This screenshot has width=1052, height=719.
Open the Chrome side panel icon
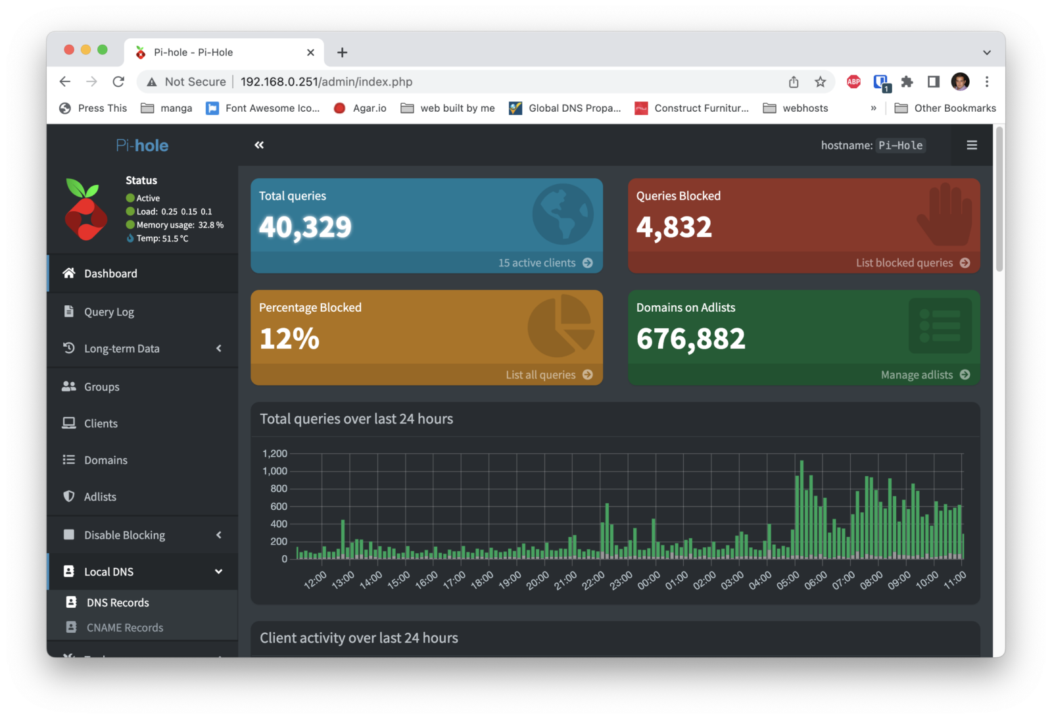pyautogui.click(x=933, y=82)
